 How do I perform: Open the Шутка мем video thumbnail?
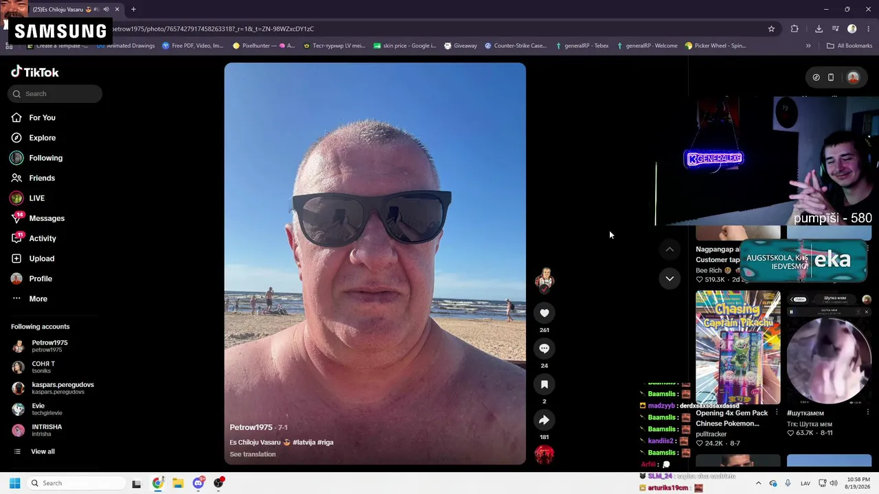coord(829,348)
